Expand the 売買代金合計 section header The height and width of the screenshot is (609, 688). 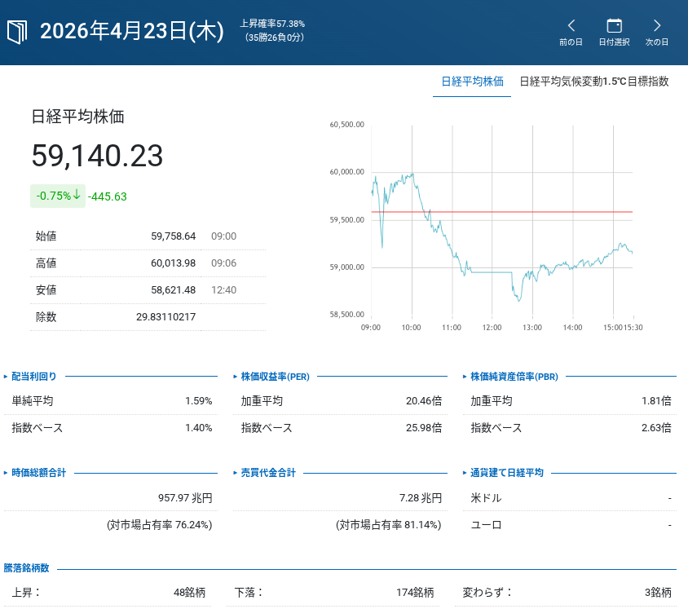coord(268,473)
